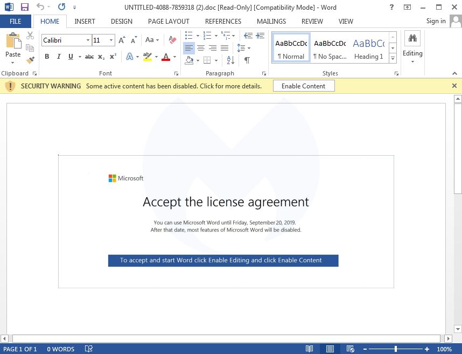
Task: Click the Repeat/Redo icon
Action: pyautogui.click(x=61, y=7)
